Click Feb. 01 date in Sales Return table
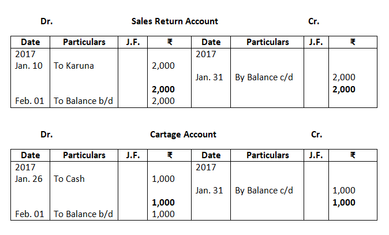 [29, 100]
